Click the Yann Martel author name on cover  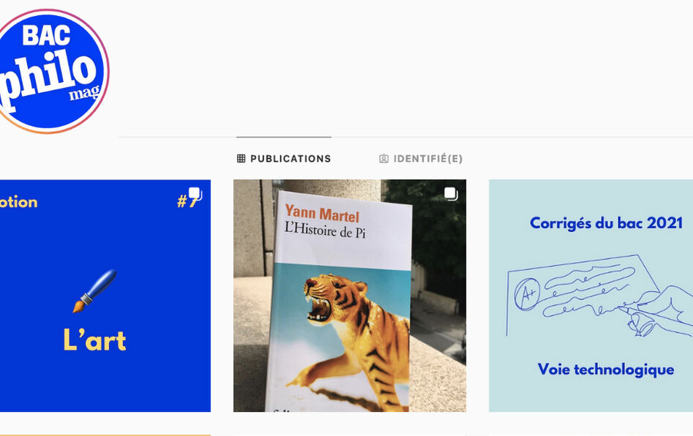coord(322,214)
